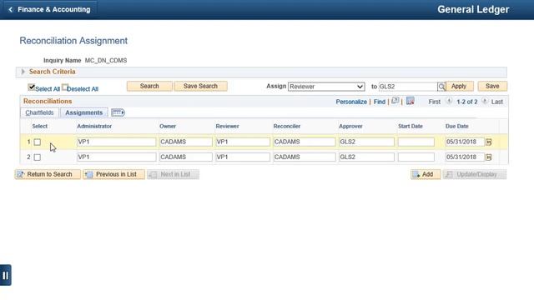Click the back chevron arrow icon
The image size is (534, 300).
point(10,9)
